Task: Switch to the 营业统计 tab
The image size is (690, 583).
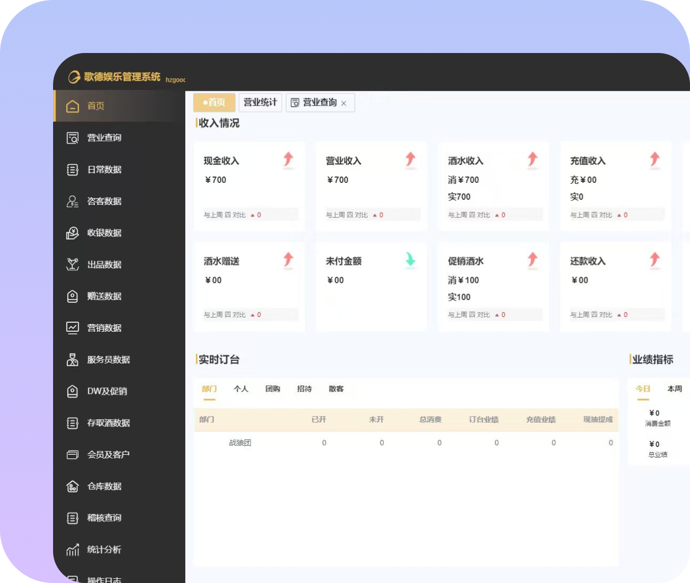Action: [260, 102]
